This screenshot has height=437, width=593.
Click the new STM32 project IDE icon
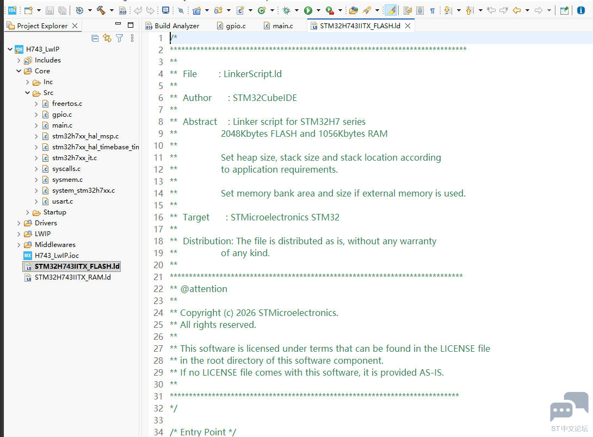[x=12, y=10]
